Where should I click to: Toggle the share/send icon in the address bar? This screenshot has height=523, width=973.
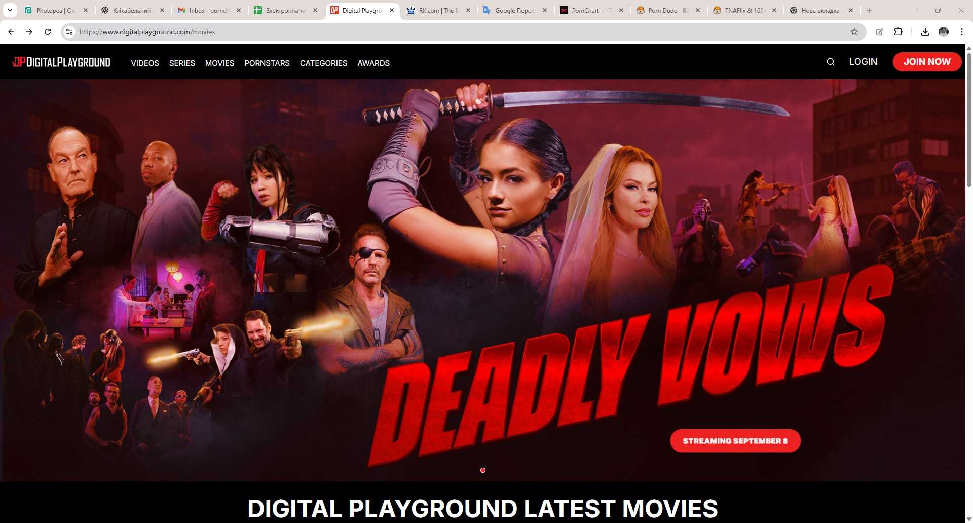click(880, 31)
